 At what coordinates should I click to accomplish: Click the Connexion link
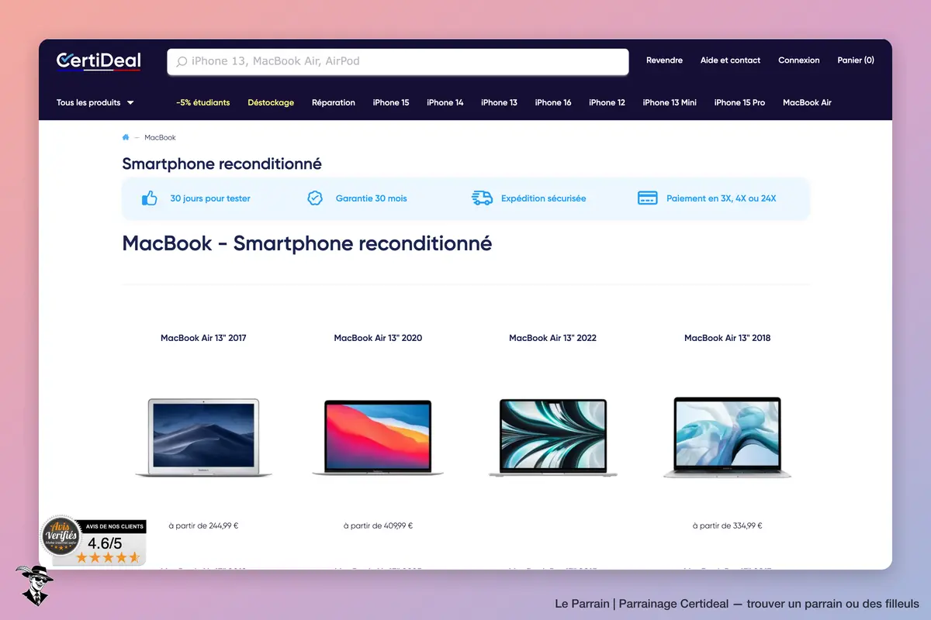point(799,60)
